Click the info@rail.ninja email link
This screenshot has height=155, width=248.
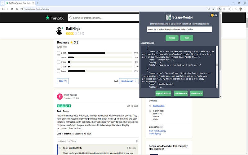click(x=159, y=106)
